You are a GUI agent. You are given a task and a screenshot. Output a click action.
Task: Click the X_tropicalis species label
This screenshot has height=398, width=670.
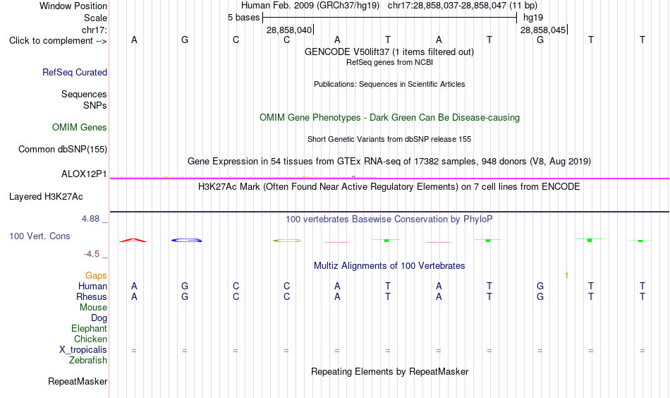[x=83, y=350]
